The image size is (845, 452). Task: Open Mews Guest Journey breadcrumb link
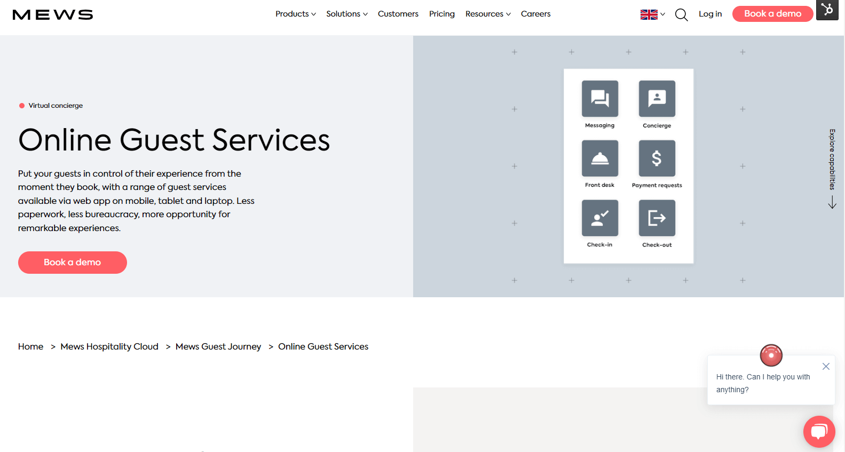click(x=218, y=347)
